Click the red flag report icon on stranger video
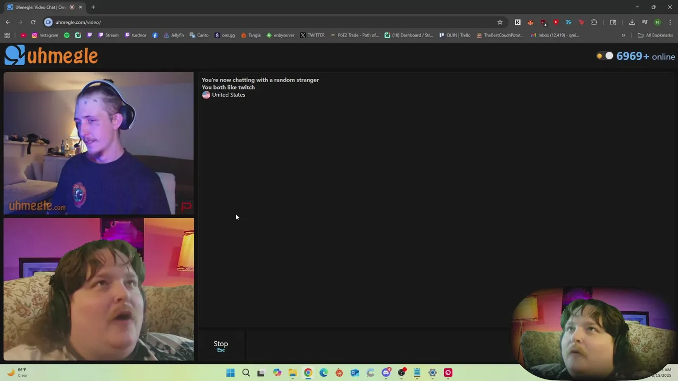This screenshot has width=678, height=381. [186, 207]
